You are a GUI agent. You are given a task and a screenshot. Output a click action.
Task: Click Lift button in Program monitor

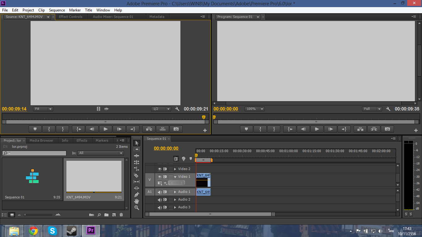[x=360, y=129]
